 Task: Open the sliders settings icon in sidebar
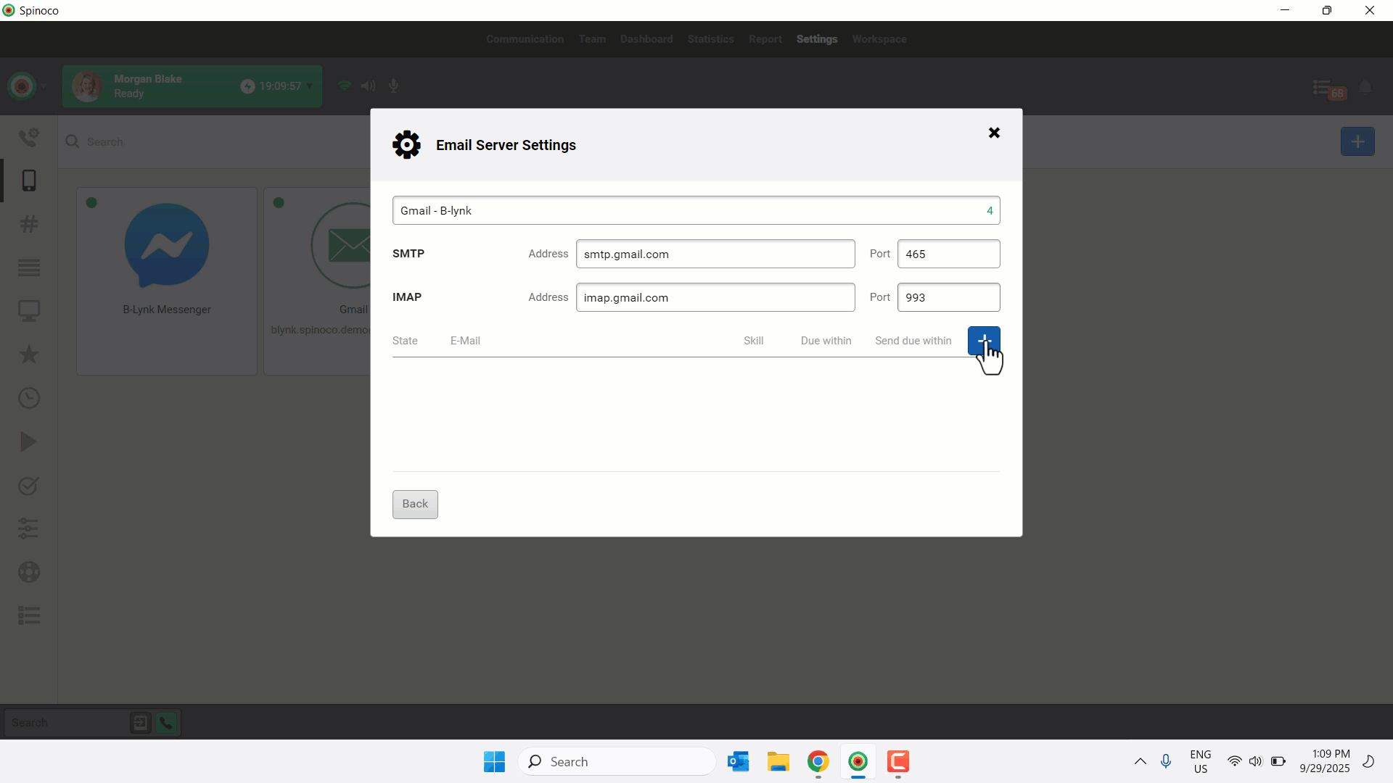29,529
